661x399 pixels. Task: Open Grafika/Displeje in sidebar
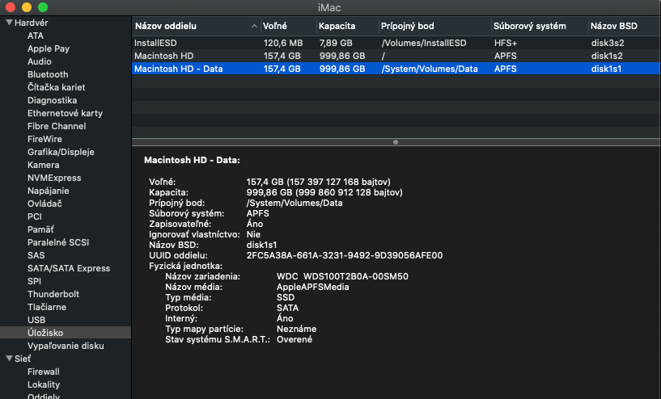(61, 152)
